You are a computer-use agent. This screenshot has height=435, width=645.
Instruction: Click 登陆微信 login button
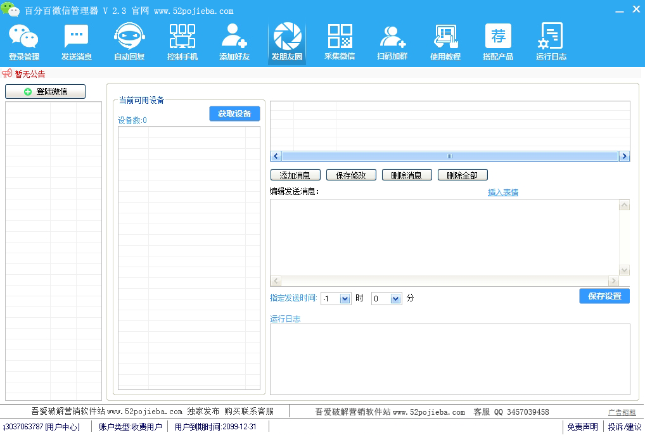tap(45, 92)
